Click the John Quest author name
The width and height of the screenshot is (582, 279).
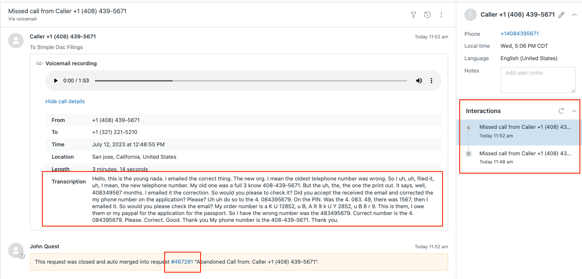coord(44,247)
